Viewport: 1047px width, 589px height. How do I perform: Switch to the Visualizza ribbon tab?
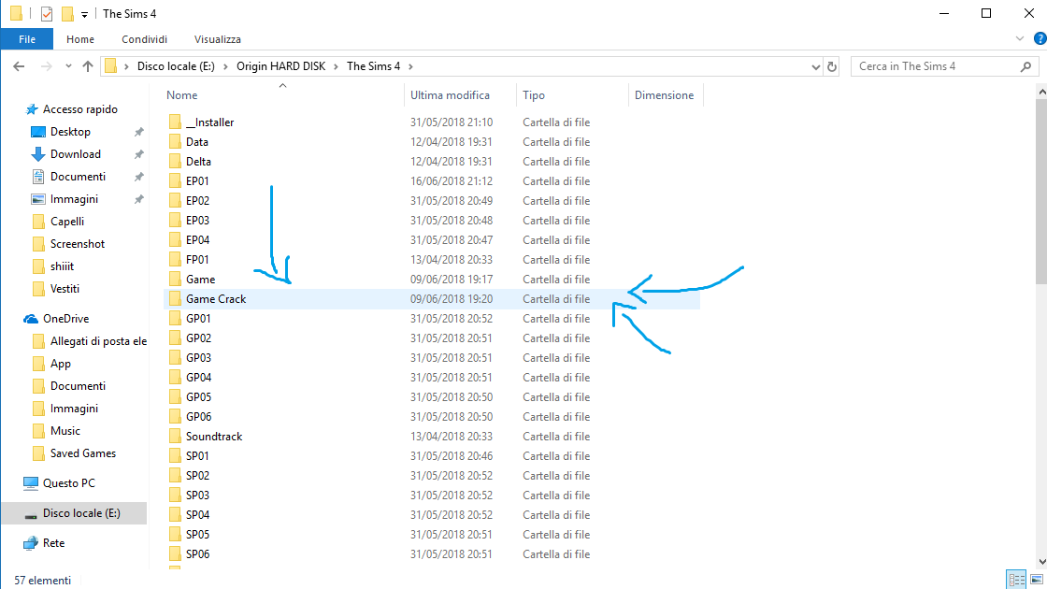218,39
